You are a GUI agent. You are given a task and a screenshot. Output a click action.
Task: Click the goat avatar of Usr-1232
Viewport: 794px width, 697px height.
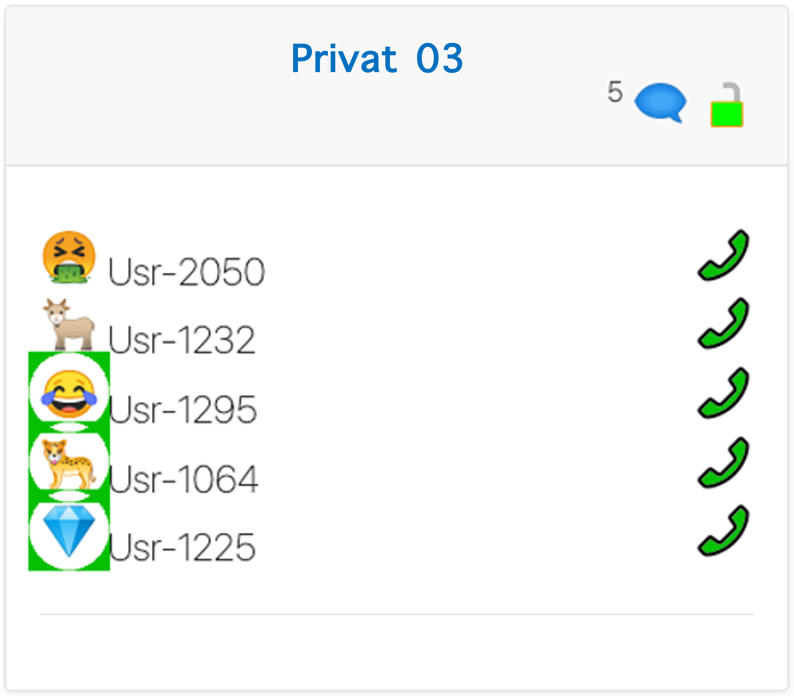(69, 325)
